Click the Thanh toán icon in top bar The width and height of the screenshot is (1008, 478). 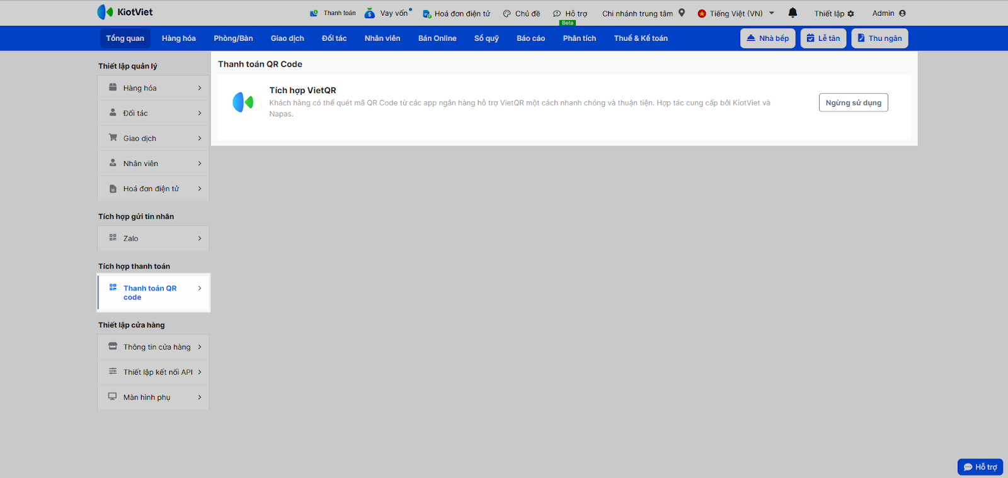pyautogui.click(x=314, y=13)
